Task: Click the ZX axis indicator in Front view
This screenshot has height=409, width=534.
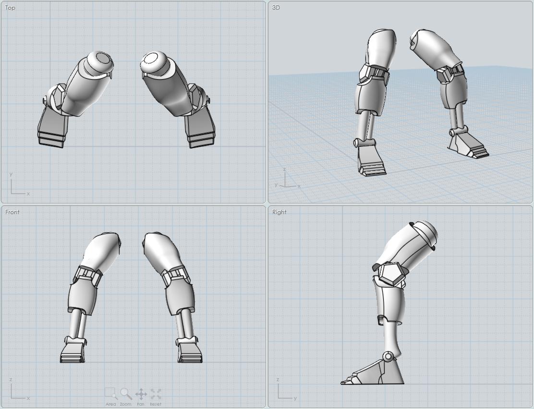Action: coord(18,390)
